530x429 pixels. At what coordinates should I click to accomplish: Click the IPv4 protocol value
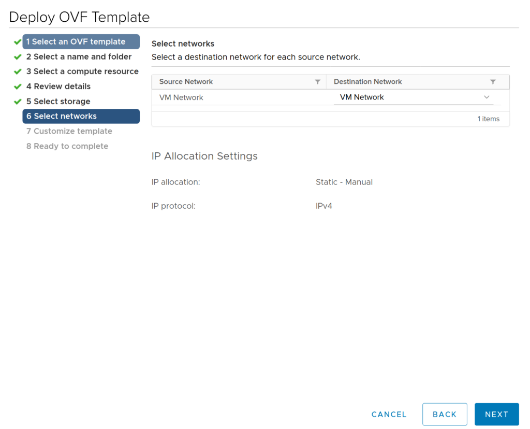pyautogui.click(x=324, y=206)
